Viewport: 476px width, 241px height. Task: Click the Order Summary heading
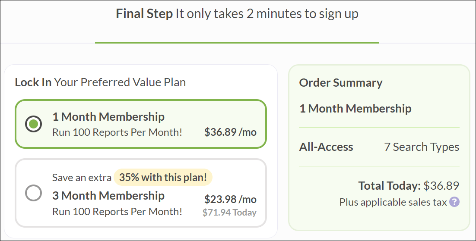(x=341, y=83)
